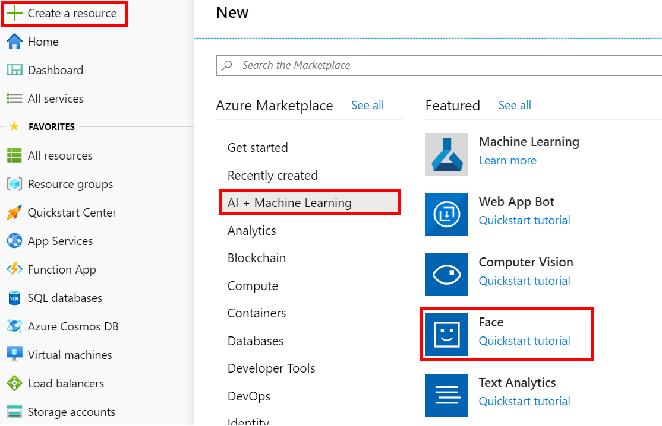
Task: Click the magnifier icon in Marketplace search
Action: pos(227,65)
